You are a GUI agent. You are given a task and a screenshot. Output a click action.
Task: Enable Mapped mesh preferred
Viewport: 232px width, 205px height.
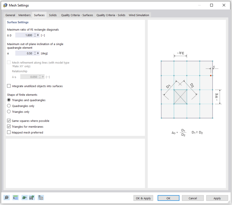click(x=9, y=132)
